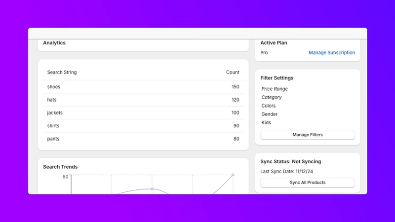The width and height of the screenshot is (395, 222).
Task: Click the Sync Status: Not Syncing heading
Action: click(290, 162)
